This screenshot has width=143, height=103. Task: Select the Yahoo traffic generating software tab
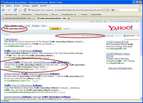[53, 18]
